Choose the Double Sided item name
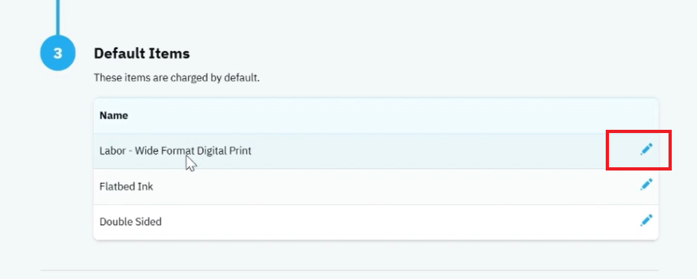Screen dimensions: 697x279 pos(130,222)
